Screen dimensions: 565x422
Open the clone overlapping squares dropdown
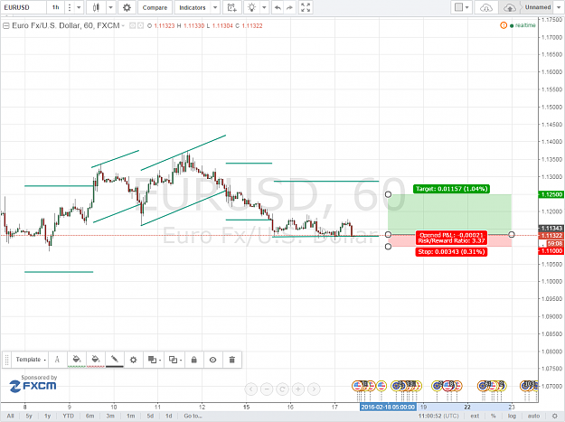coord(175,360)
